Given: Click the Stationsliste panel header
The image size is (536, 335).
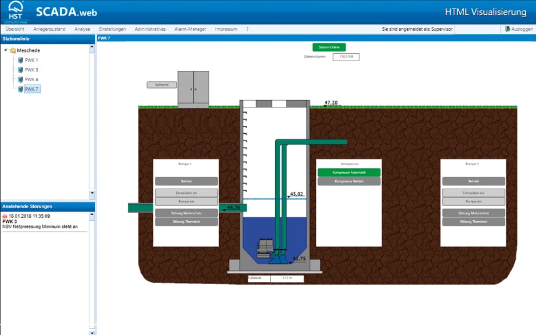Looking at the screenshot, I should tap(47, 39).
